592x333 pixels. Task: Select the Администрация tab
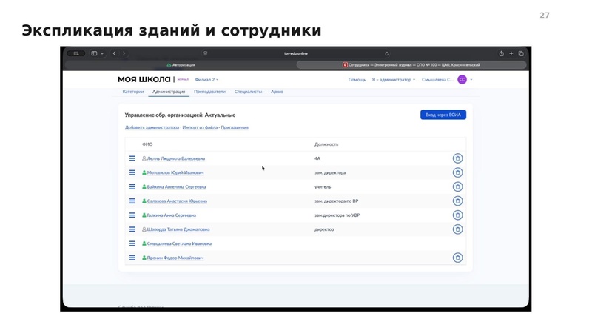(169, 92)
